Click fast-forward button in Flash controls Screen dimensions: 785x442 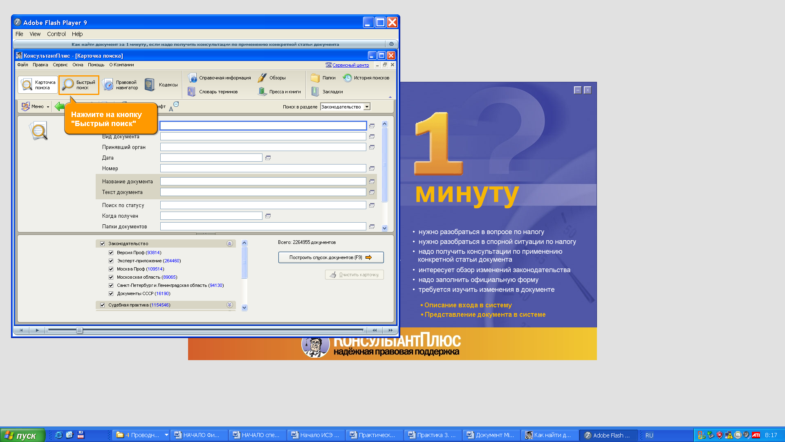tap(390, 330)
